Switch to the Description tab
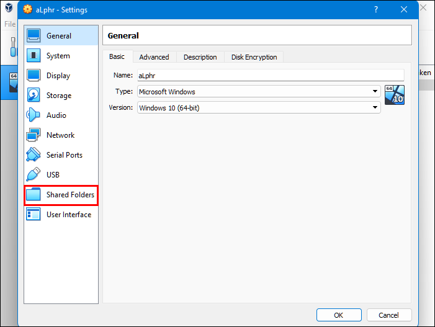The width and height of the screenshot is (435, 327). [x=200, y=57]
